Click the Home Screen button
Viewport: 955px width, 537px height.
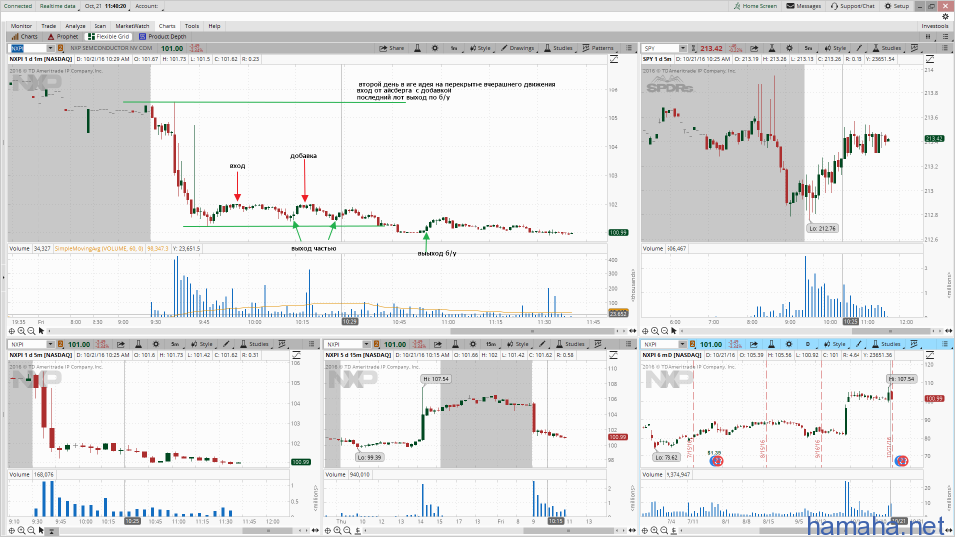(x=755, y=6)
